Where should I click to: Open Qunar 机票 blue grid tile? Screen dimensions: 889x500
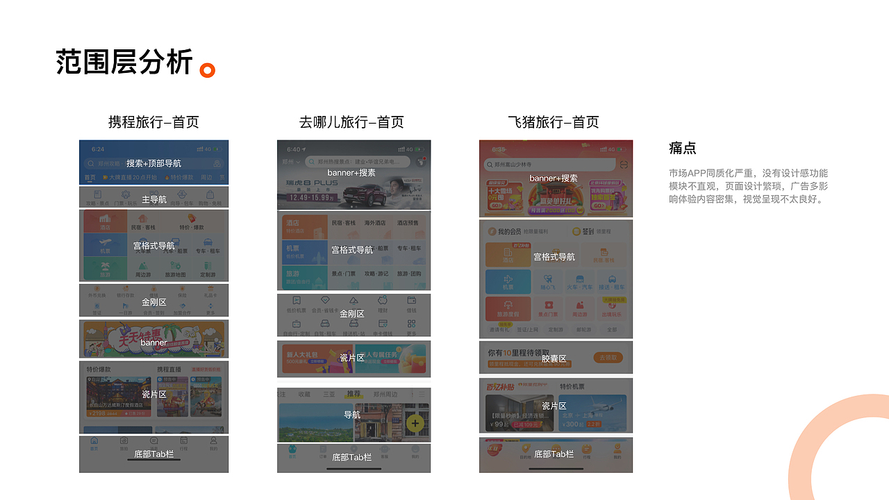tap(305, 251)
